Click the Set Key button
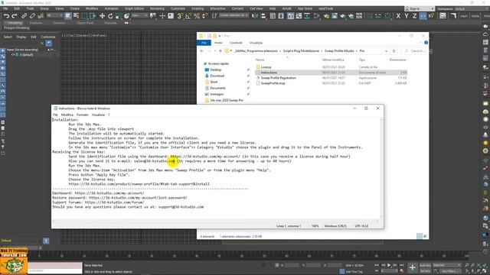The width and height of the screenshot is (490, 275). (425, 271)
